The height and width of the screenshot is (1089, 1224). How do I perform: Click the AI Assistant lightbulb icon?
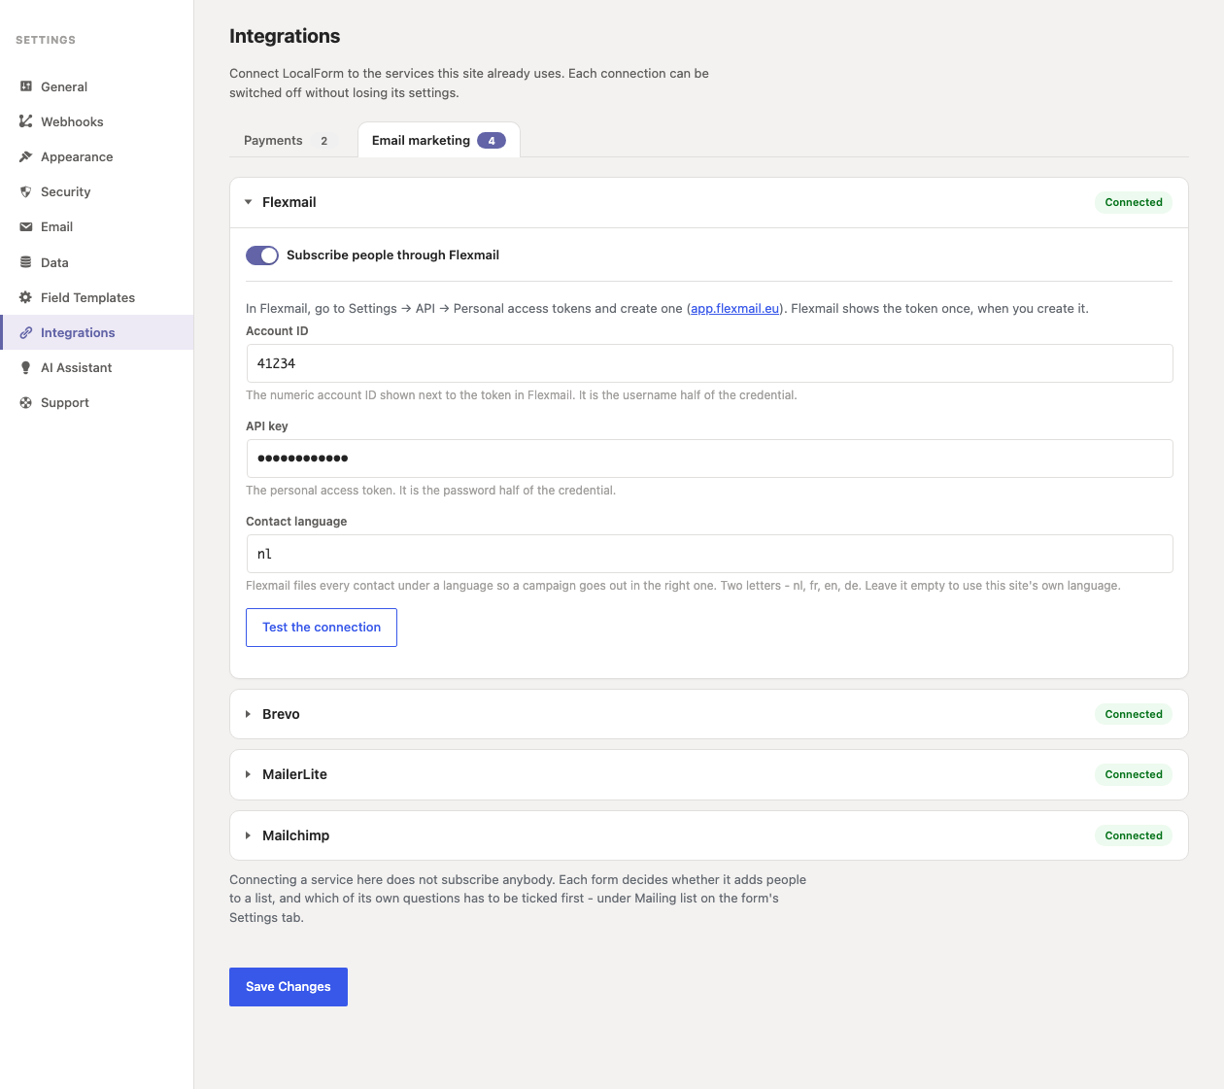(x=26, y=367)
